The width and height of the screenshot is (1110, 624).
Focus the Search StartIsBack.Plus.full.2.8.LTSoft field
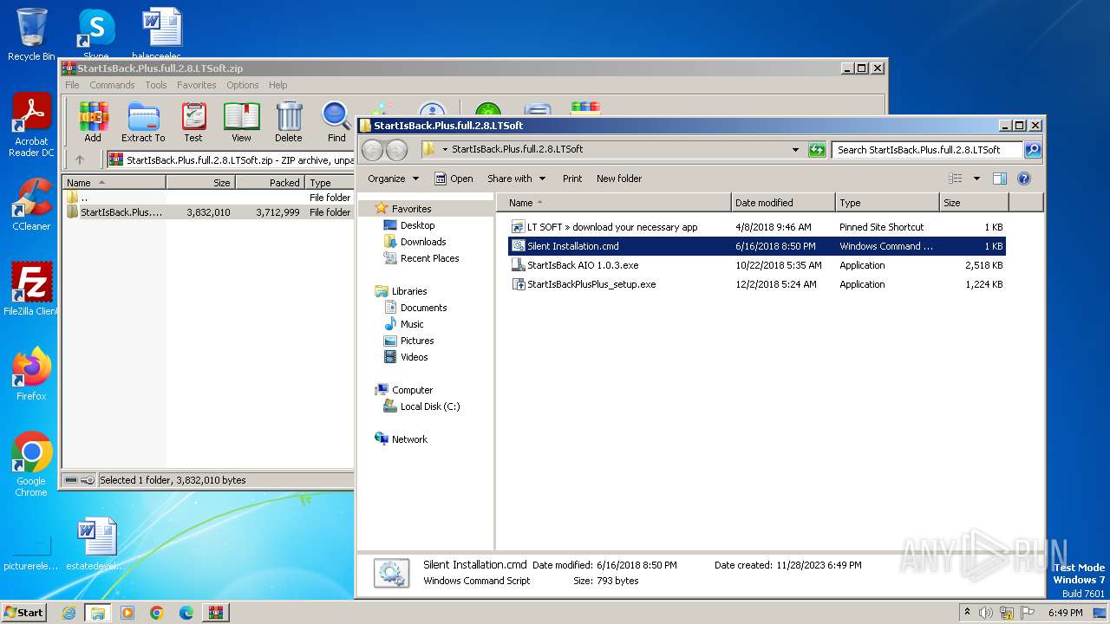coord(927,150)
